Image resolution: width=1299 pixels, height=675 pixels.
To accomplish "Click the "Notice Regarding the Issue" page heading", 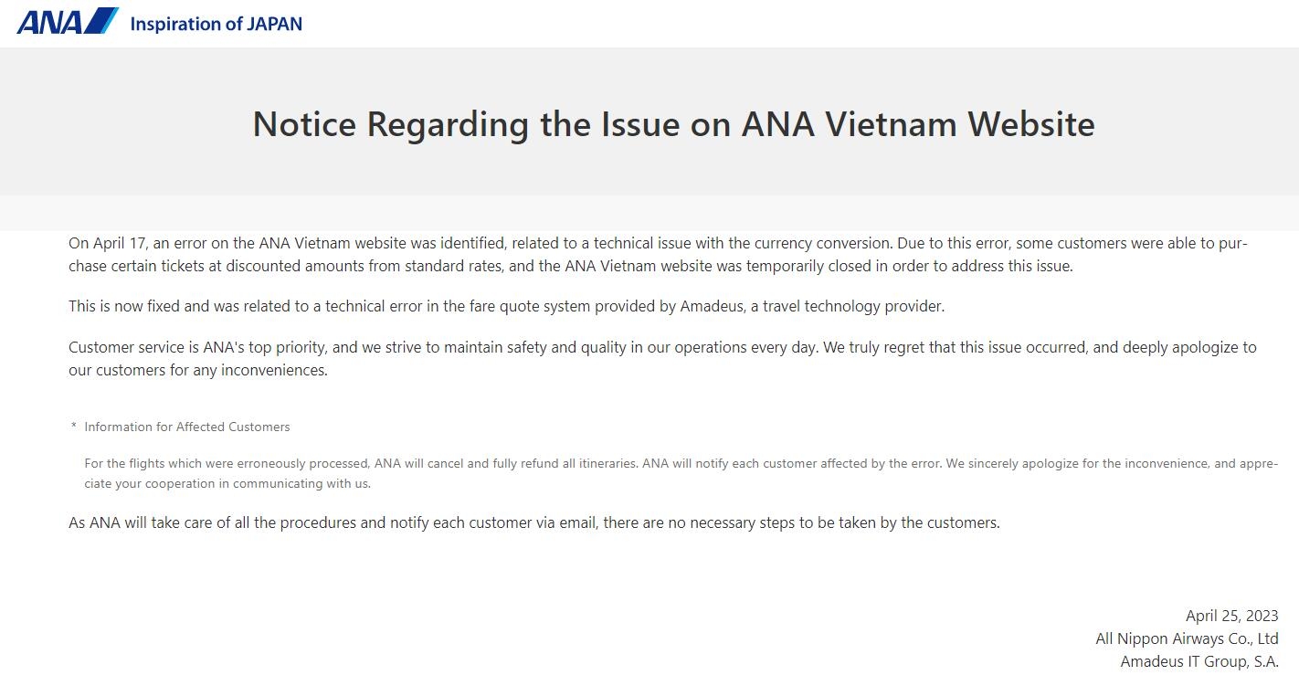I will click(x=673, y=123).
